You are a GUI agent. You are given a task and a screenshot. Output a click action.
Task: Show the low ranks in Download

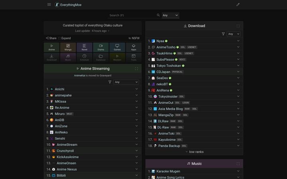195,152
